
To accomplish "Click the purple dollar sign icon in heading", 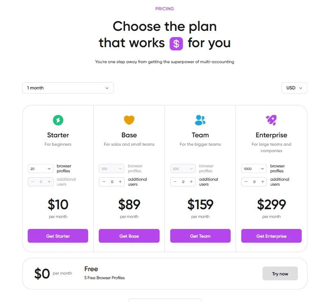I will pyautogui.click(x=176, y=43).
